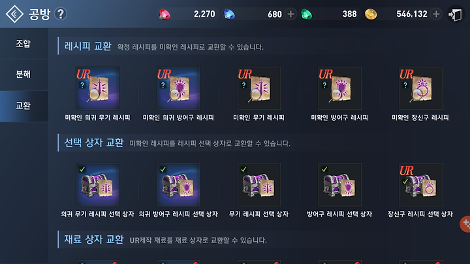Go back using the diamond arrow icon

pos(14,14)
